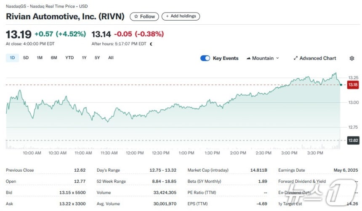Open the Advanced Chart link

click(x=315, y=58)
